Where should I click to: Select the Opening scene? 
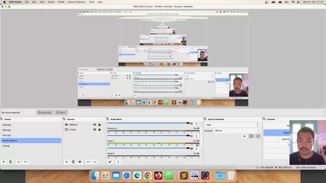click(x=31, y=125)
